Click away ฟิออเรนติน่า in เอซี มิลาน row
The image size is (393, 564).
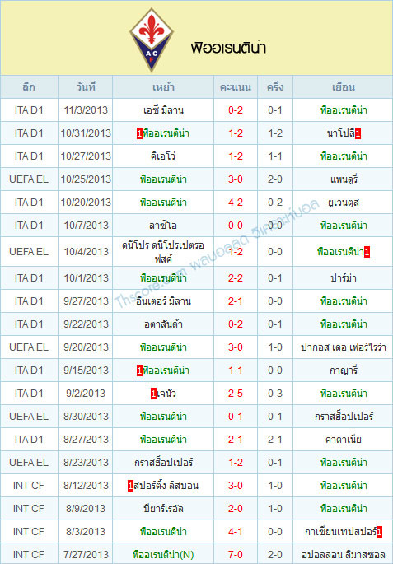(x=344, y=110)
